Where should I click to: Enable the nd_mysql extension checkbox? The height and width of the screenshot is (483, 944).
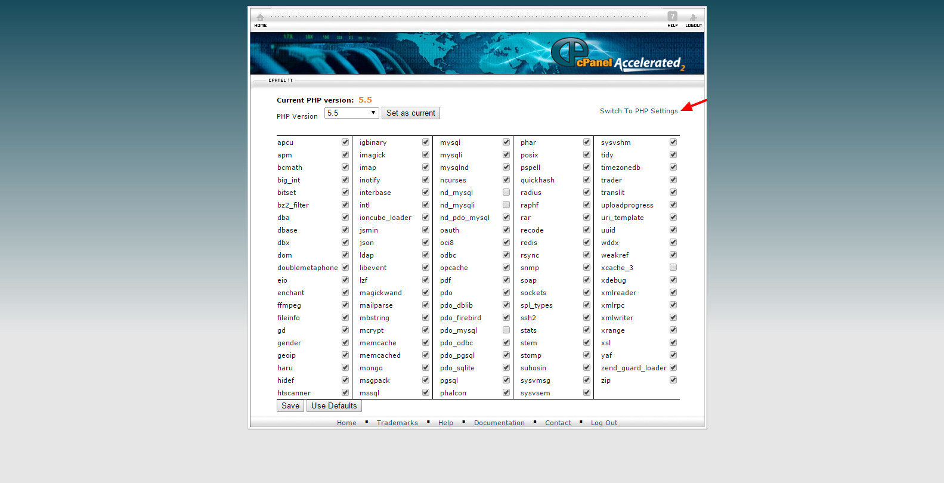point(506,193)
